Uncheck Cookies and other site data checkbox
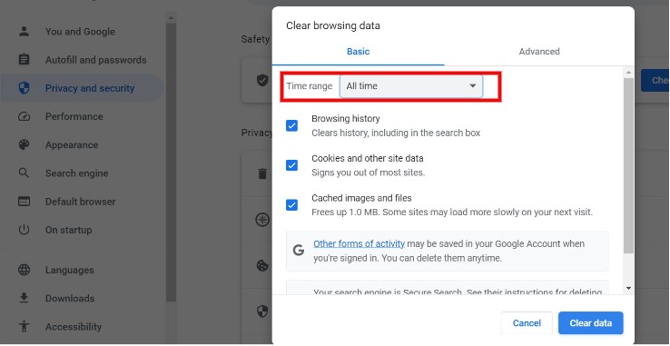 coord(291,165)
